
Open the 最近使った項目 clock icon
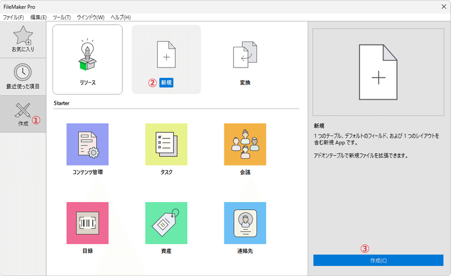point(23,72)
